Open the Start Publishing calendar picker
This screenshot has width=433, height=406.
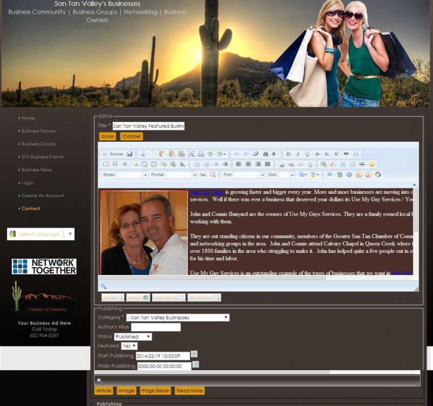tap(194, 354)
